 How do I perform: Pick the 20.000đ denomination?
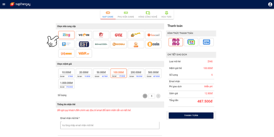tap(84, 73)
